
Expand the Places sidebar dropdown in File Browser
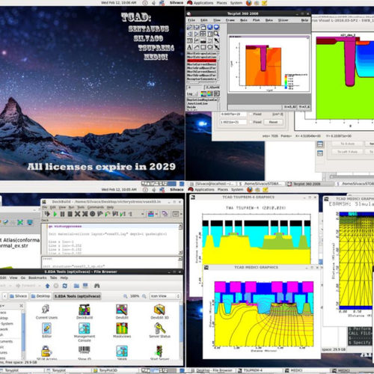click(2, 305)
